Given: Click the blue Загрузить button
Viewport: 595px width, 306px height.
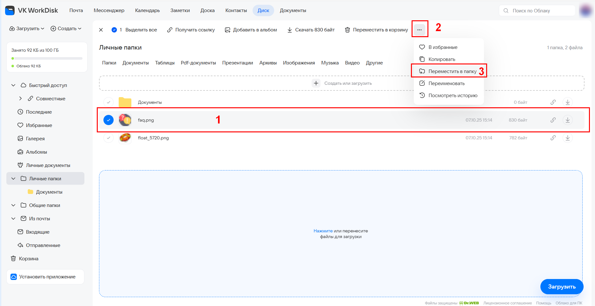Looking at the screenshot, I should (x=561, y=287).
